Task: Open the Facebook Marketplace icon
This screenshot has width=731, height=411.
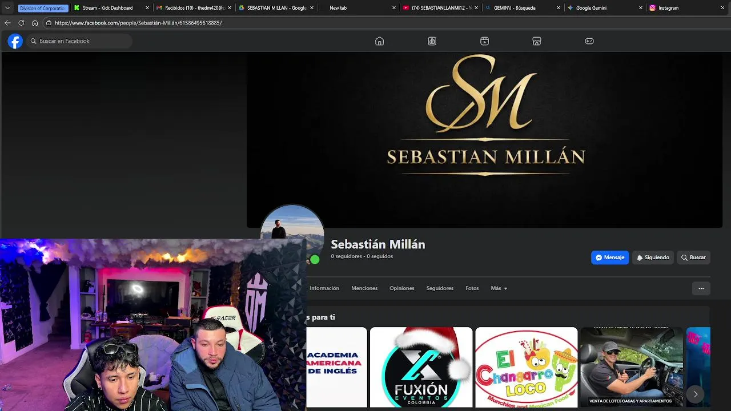Action: click(x=537, y=41)
